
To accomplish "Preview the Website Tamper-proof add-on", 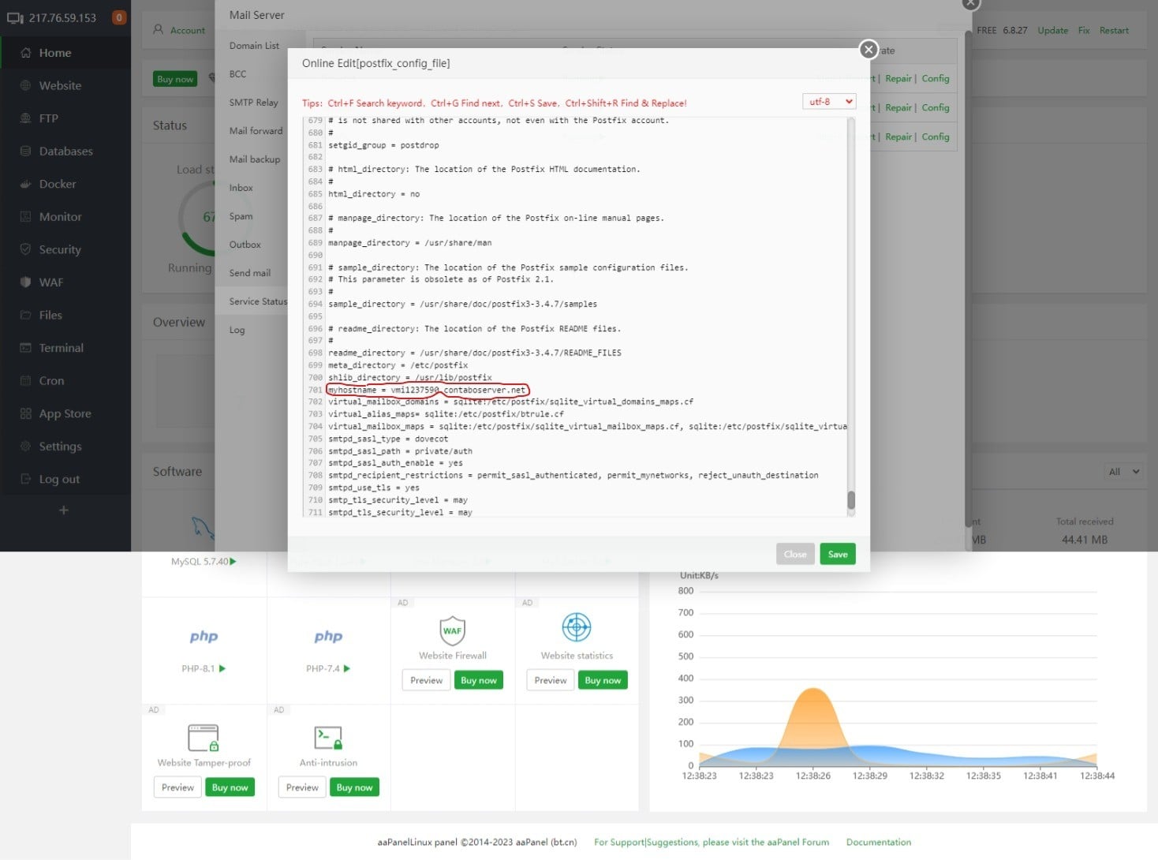I will pyautogui.click(x=177, y=787).
